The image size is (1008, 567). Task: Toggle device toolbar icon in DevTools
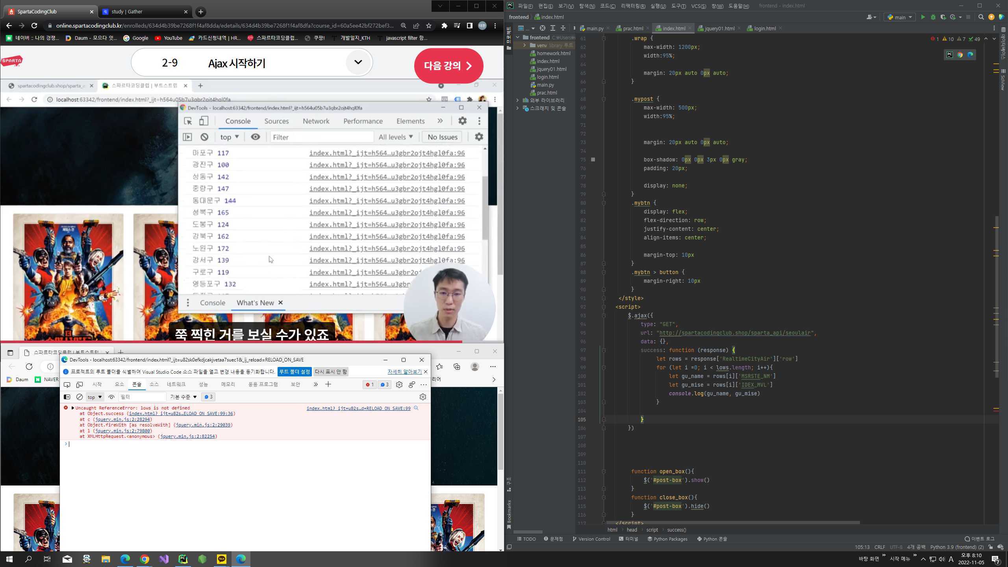pos(204,121)
